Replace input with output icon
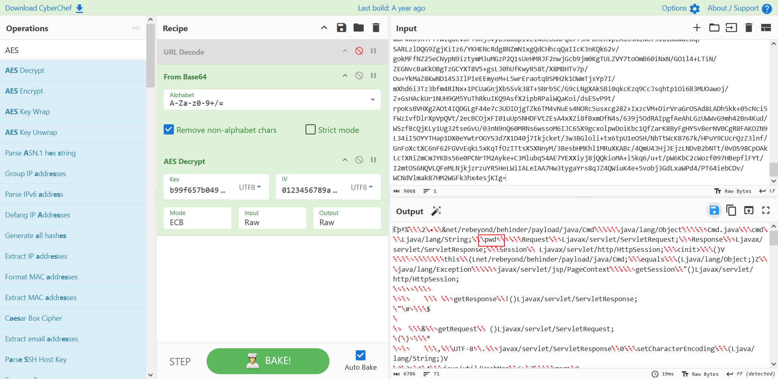 coord(749,210)
